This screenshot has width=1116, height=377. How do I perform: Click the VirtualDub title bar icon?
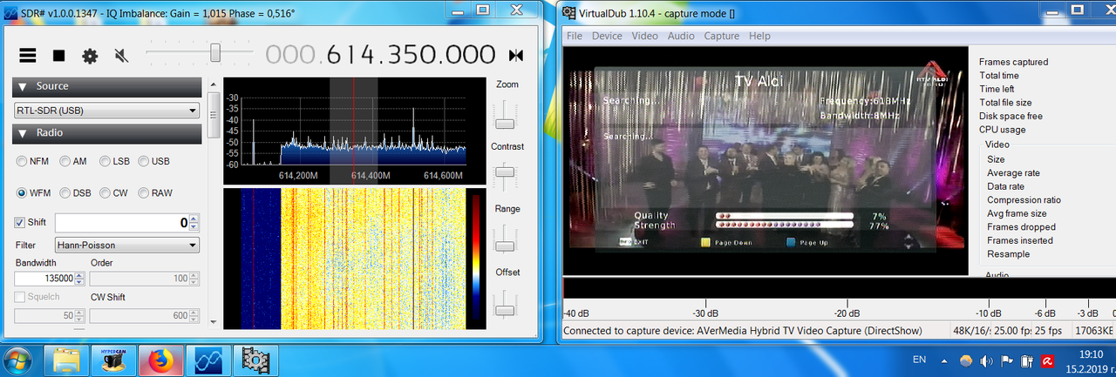[568, 12]
